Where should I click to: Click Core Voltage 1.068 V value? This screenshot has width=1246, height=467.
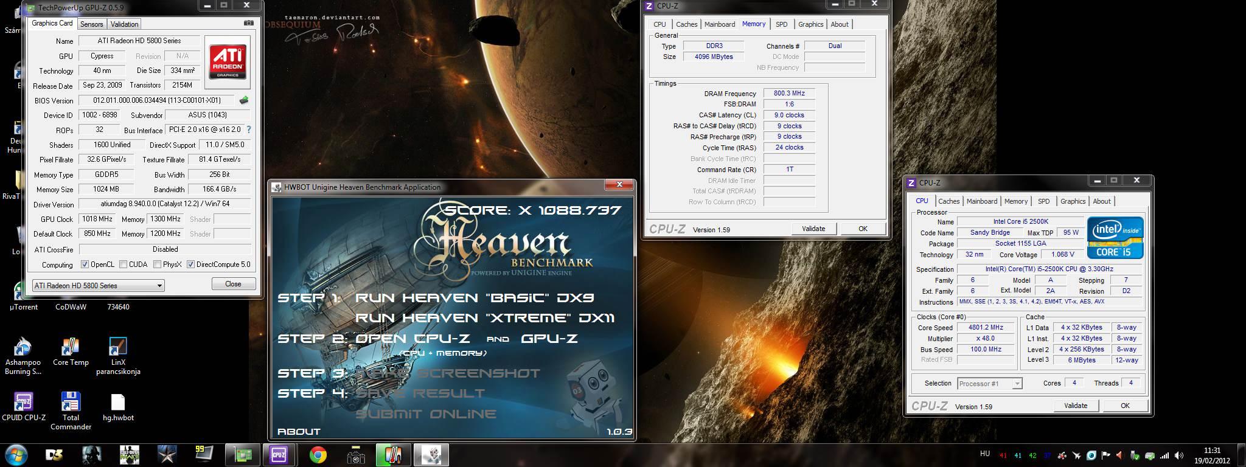coord(1062,255)
